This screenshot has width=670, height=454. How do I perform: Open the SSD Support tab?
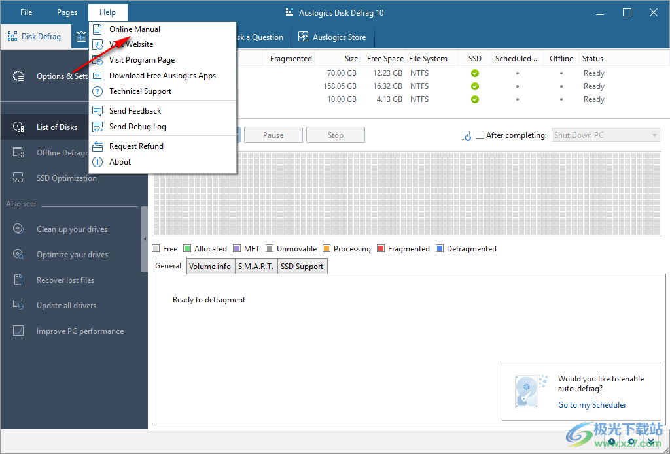coord(302,267)
